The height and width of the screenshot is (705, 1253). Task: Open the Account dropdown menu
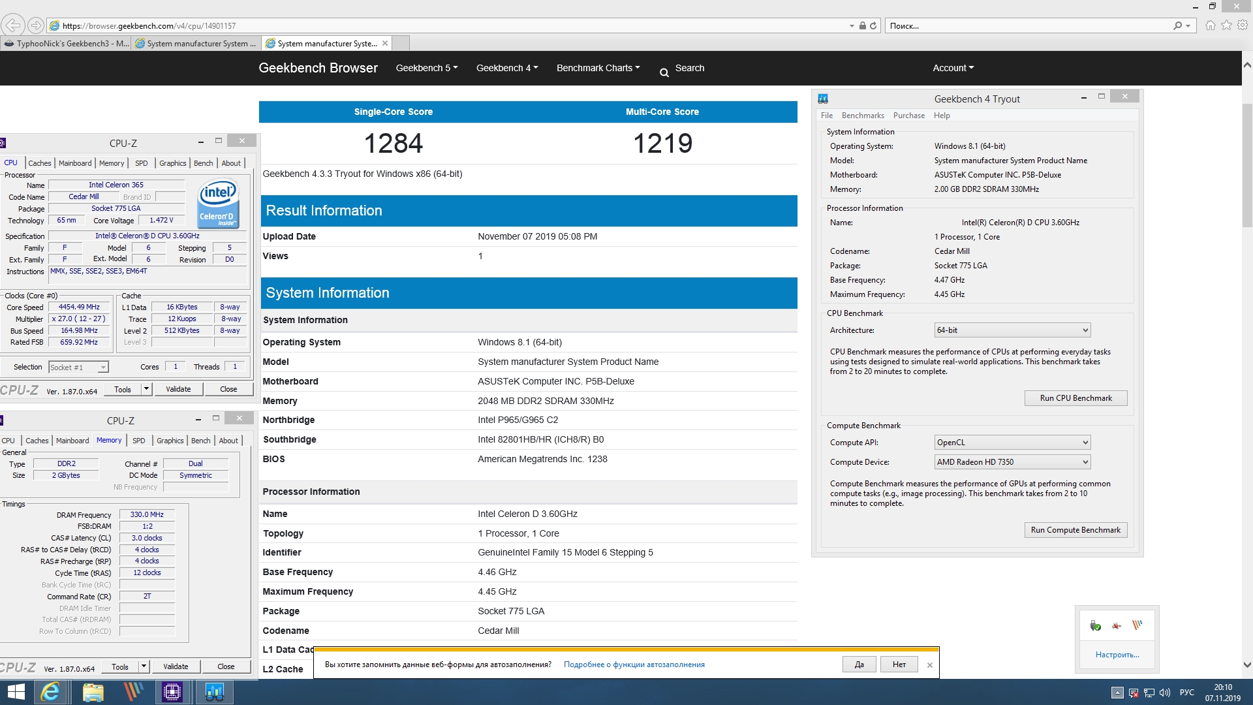(953, 68)
